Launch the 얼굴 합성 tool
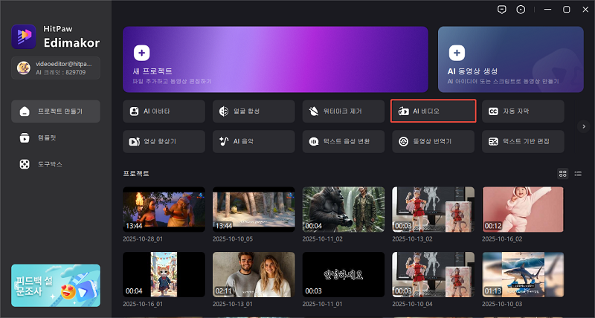Viewport: 595px width, 318px height. click(x=254, y=111)
